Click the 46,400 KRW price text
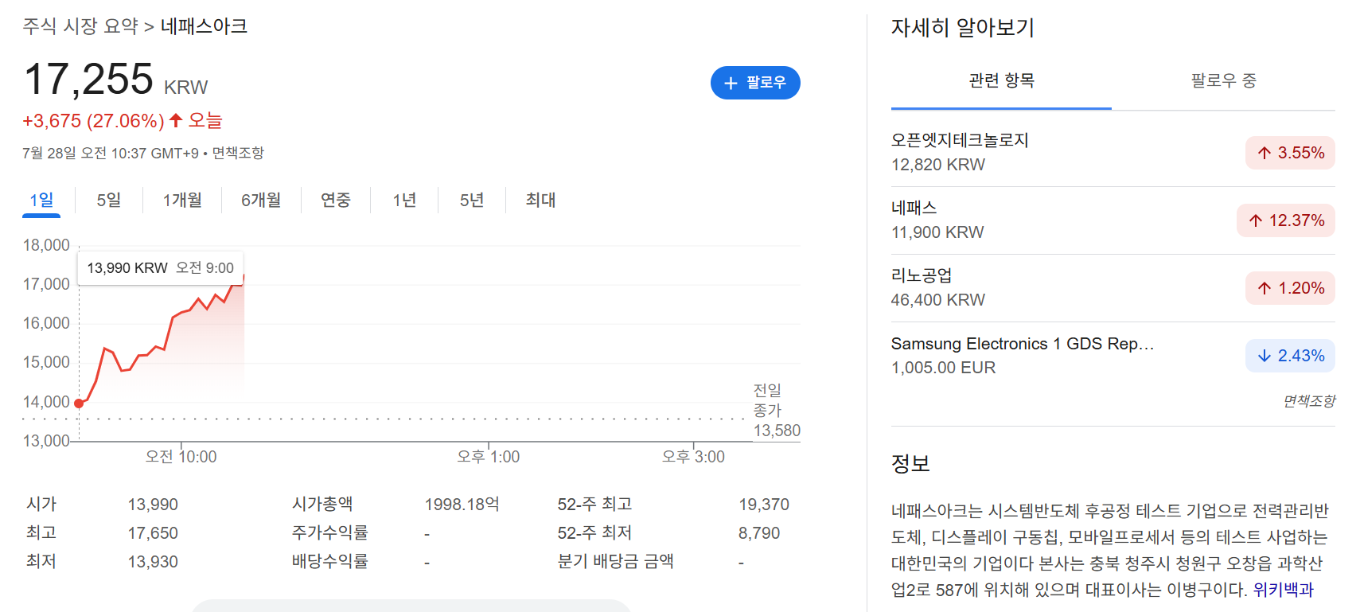1360x612 pixels. pos(938,300)
